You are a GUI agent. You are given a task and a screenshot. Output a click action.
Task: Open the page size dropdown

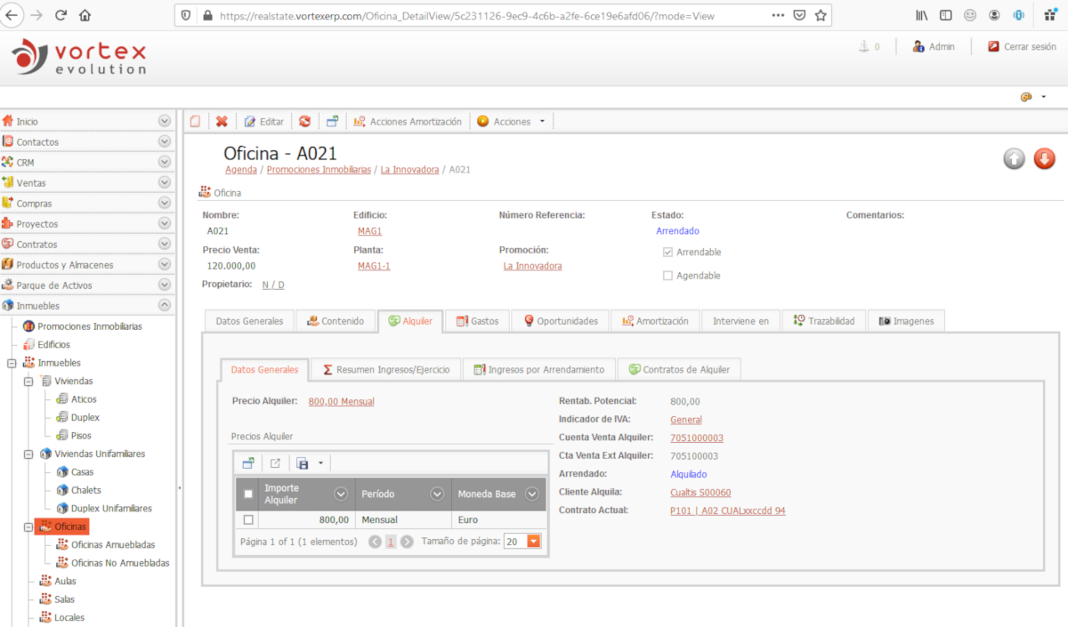[x=533, y=542]
